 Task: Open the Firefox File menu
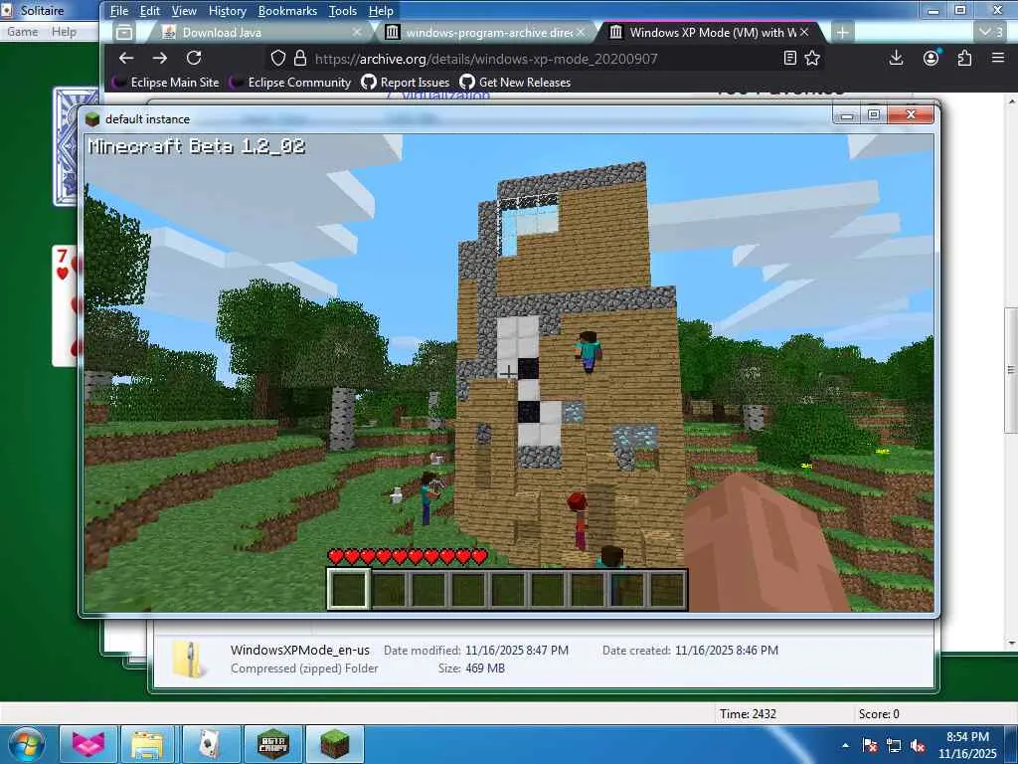119,11
